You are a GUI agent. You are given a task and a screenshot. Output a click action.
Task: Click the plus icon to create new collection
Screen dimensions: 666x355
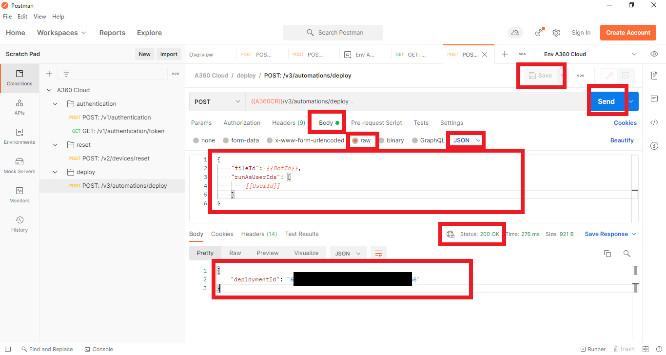pos(49,74)
